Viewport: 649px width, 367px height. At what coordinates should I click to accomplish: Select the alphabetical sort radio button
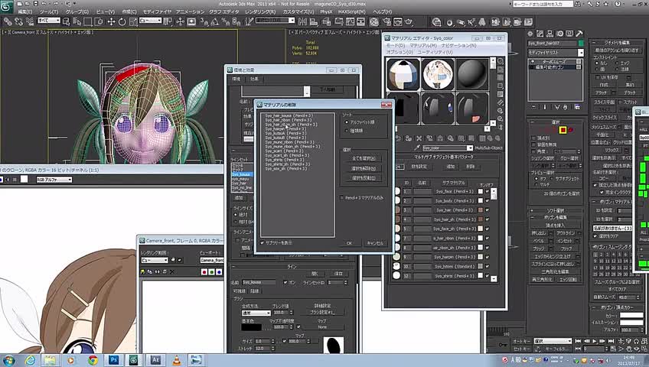pos(347,122)
